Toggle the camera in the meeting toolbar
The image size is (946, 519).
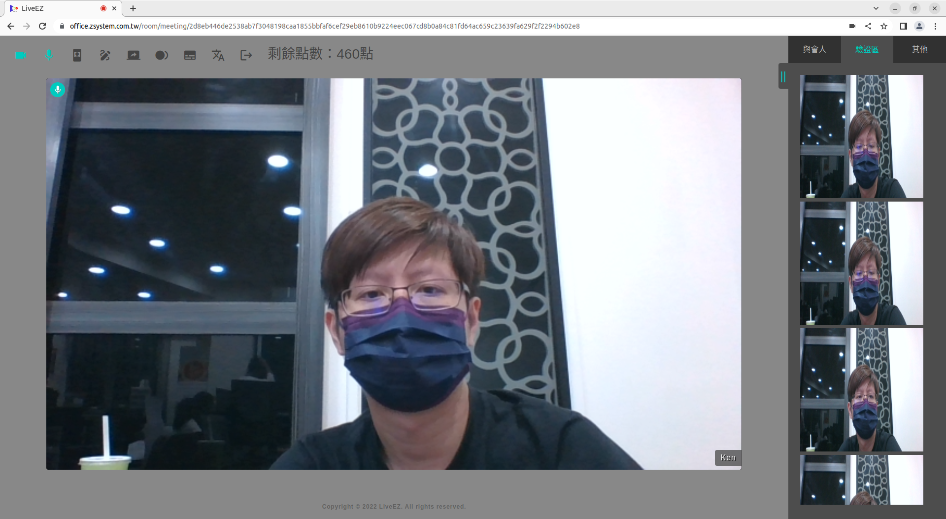[21, 55]
